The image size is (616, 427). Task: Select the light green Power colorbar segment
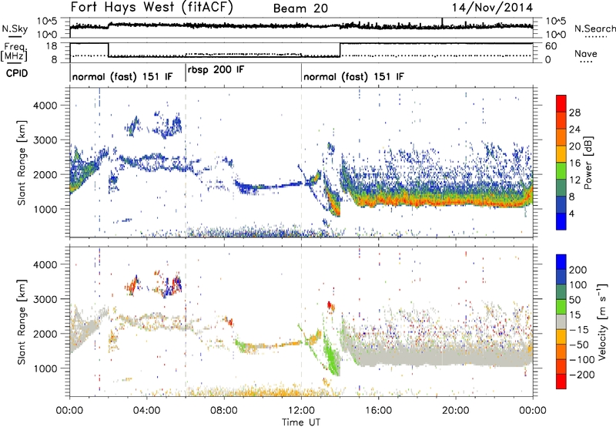pos(561,171)
